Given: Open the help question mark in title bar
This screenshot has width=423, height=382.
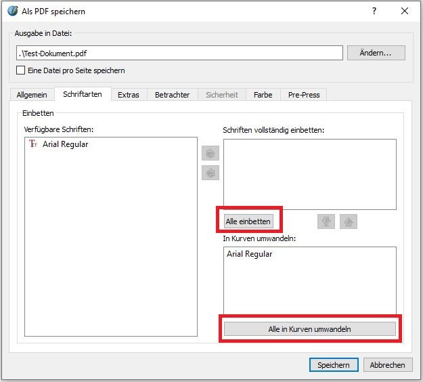Looking at the screenshot, I should tap(374, 12).
